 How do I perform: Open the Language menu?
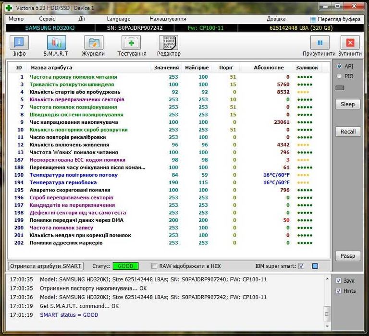tap(118, 19)
